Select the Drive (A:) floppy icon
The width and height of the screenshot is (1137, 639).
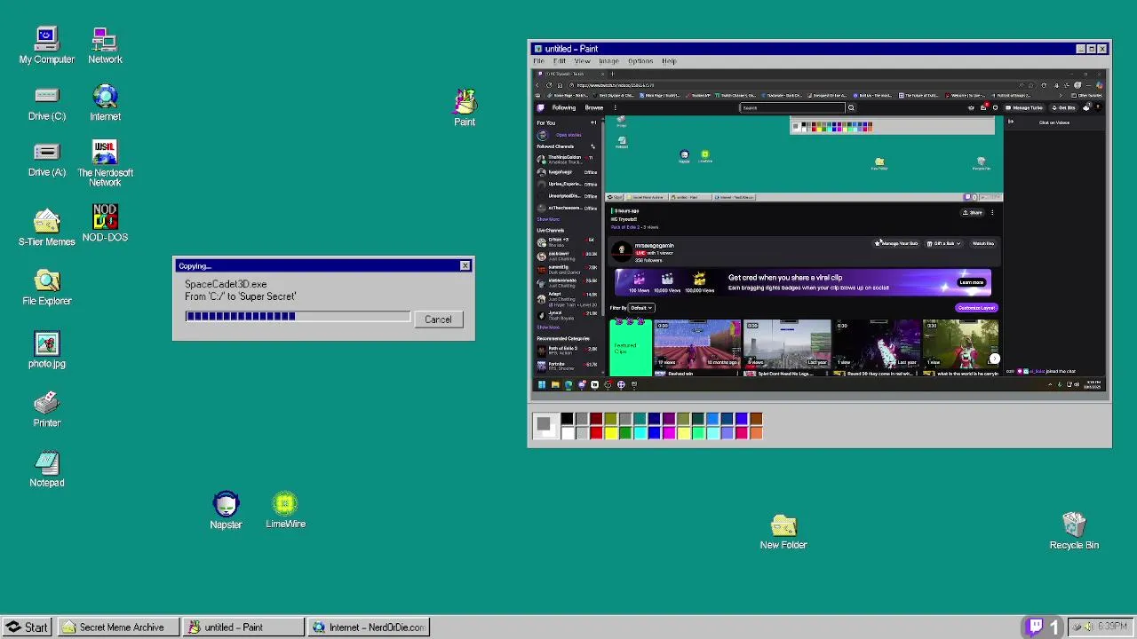coord(46,160)
